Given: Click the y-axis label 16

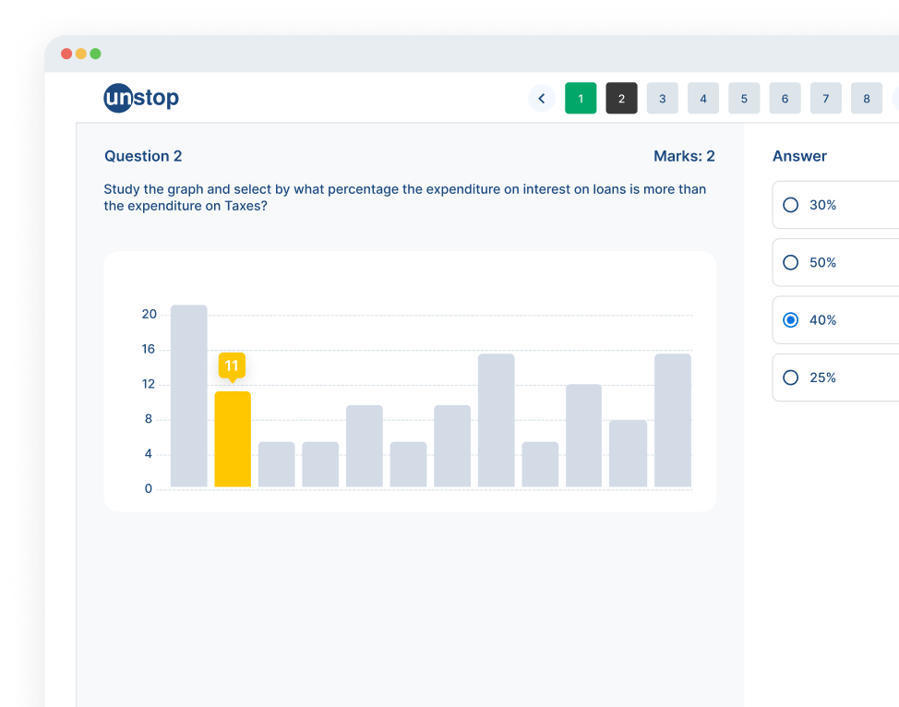Looking at the screenshot, I should click(x=149, y=349).
